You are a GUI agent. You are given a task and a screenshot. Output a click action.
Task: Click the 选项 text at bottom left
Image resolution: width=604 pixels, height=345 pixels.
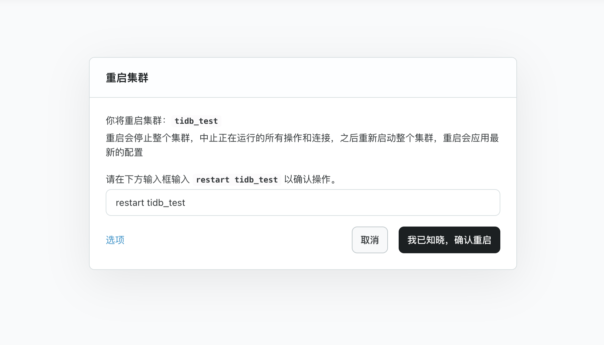point(115,240)
